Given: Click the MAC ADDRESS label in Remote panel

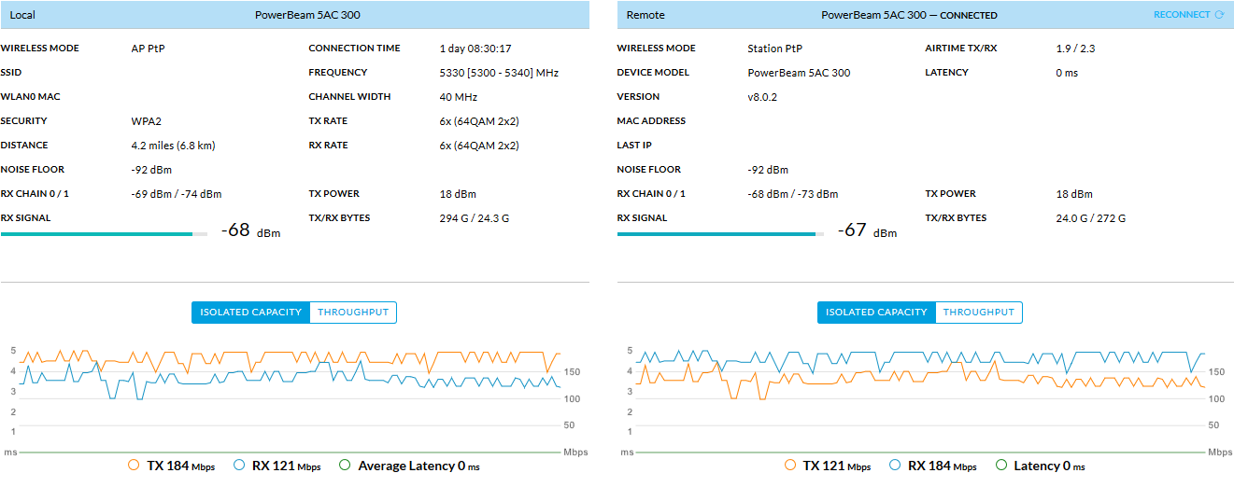Looking at the screenshot, I should 651,121.
